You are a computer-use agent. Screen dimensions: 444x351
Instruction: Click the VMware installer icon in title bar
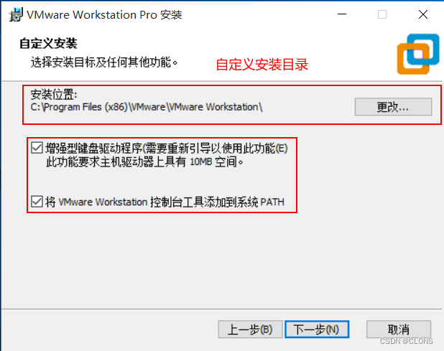pos(16,14)
